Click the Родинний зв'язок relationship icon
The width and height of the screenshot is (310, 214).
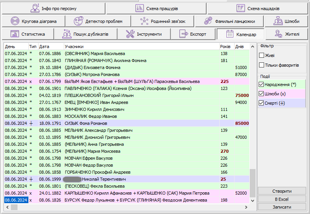tap(145, 21)
